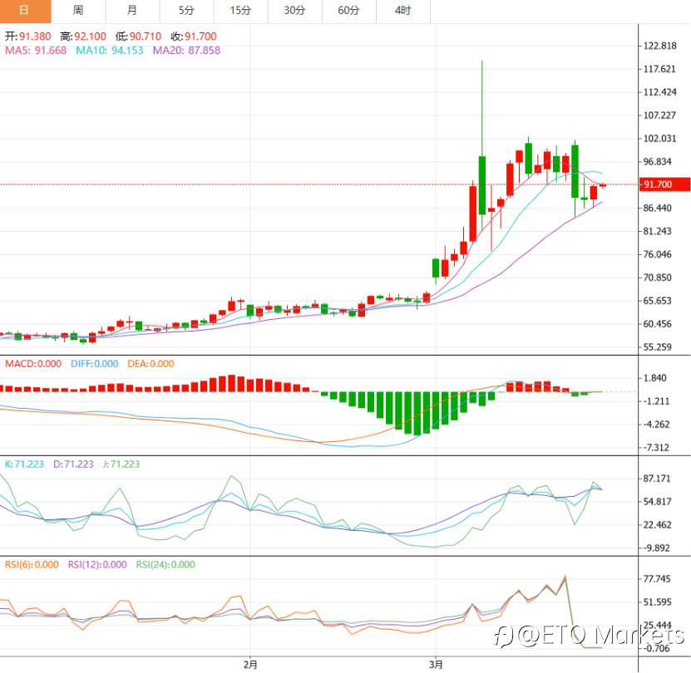Click the tall green candle with the highest wick
Image resolution: width=691 pixels, height=673 pixels.
[x=482, y=185]
